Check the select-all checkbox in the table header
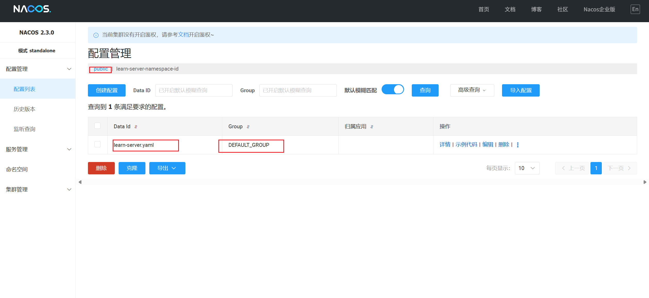Image resolution: width=649 pixels, height=298 pixels. click(97, 126)
